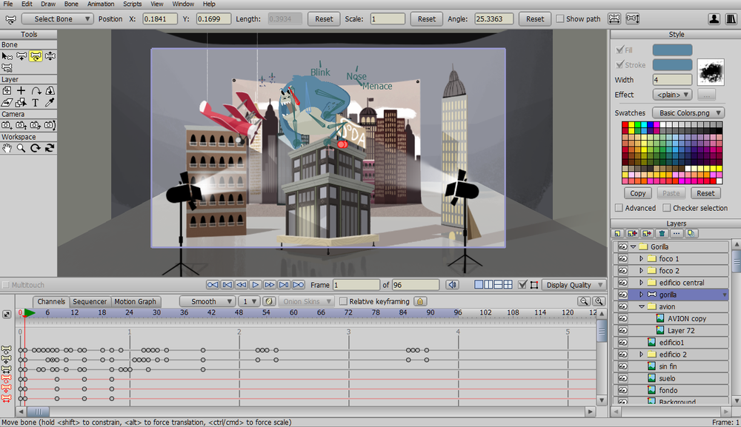Screen dimensions: 741x427
Task: Collapse the avion group layer
Action: tap(641, 306)
